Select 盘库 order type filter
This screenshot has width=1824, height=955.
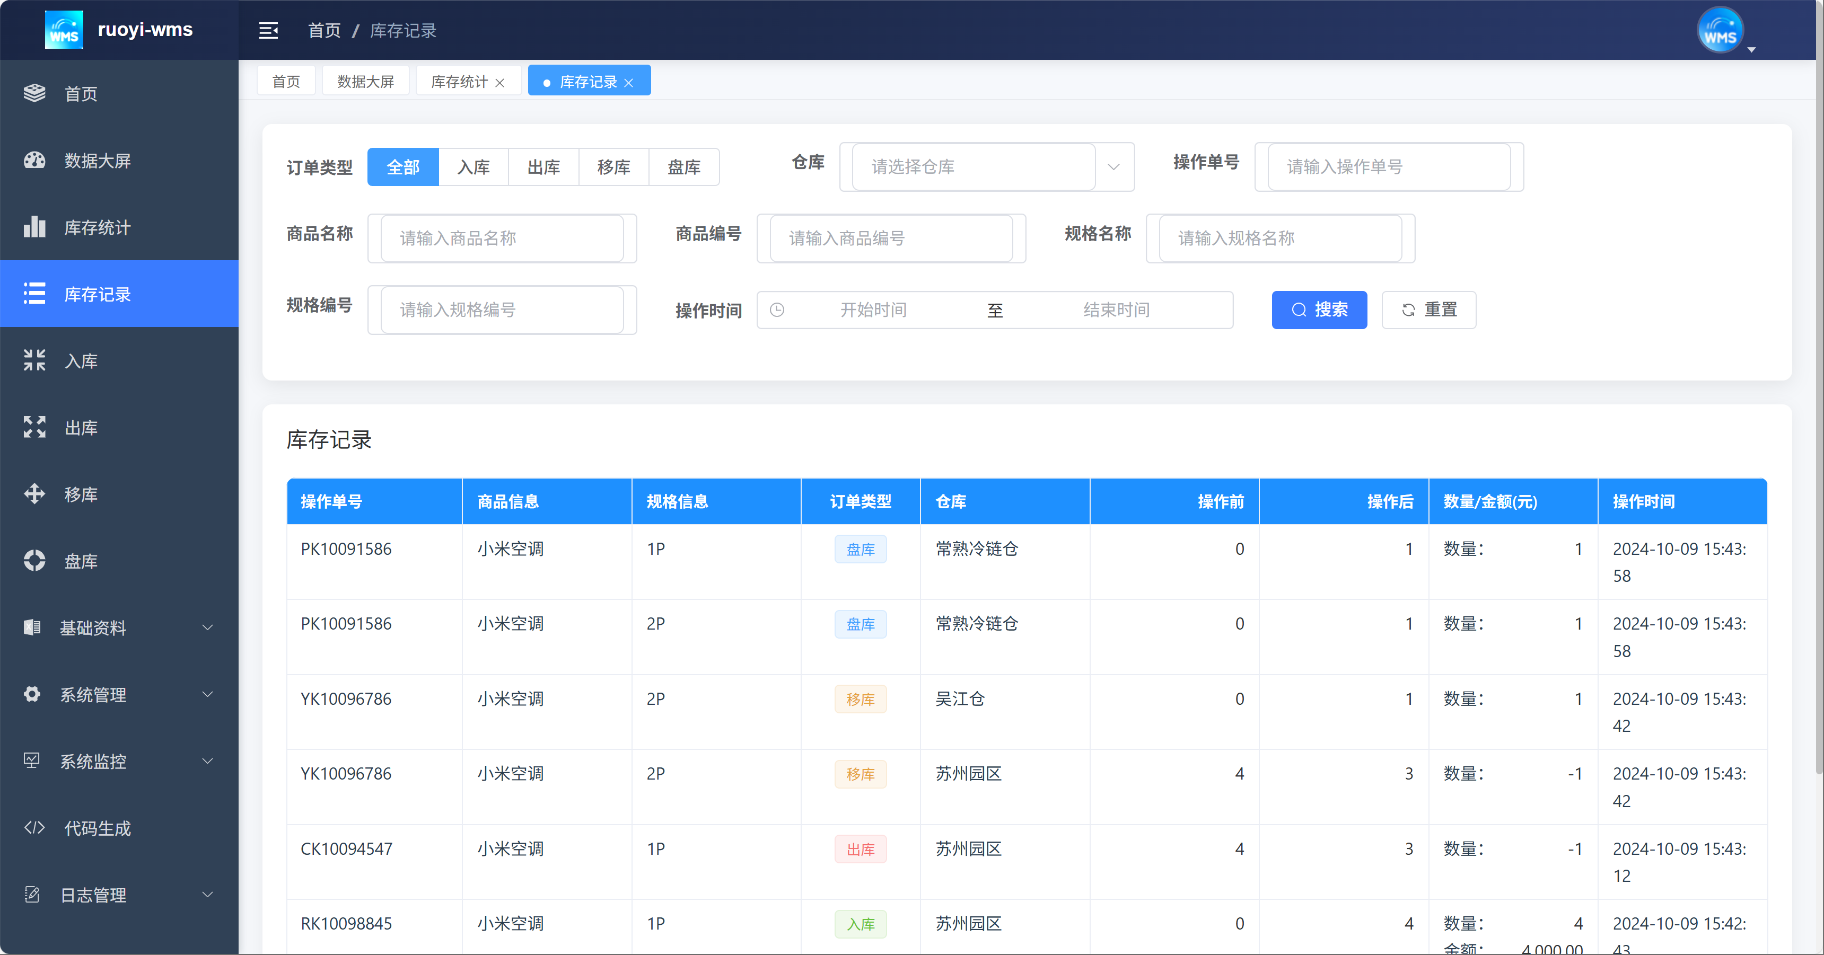[x=683, y=167]
